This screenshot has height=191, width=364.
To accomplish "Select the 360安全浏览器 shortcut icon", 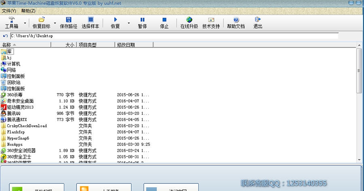I will [x=3, y=151].
